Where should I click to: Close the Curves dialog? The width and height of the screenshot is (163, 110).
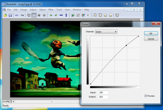(156, 24)
